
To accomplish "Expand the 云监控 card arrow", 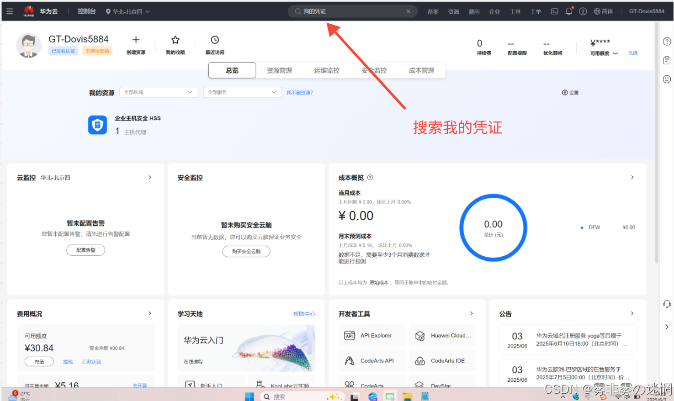I will pos(150,177).
